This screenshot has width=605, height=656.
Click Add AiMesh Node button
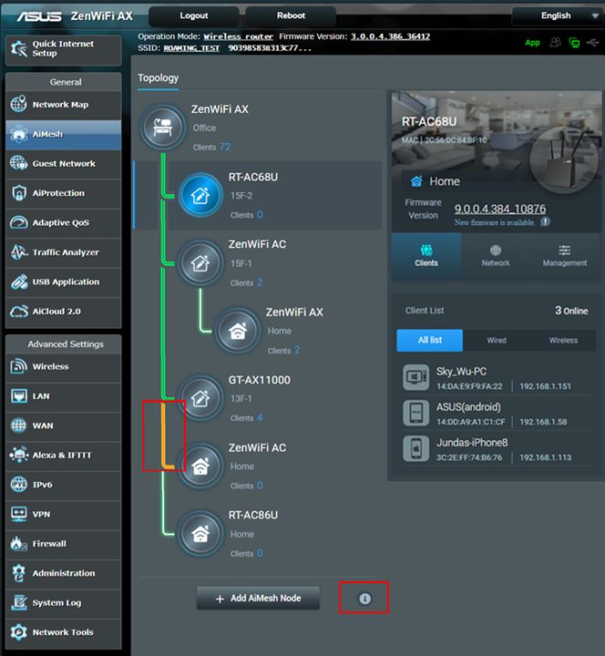coord(258,599)
